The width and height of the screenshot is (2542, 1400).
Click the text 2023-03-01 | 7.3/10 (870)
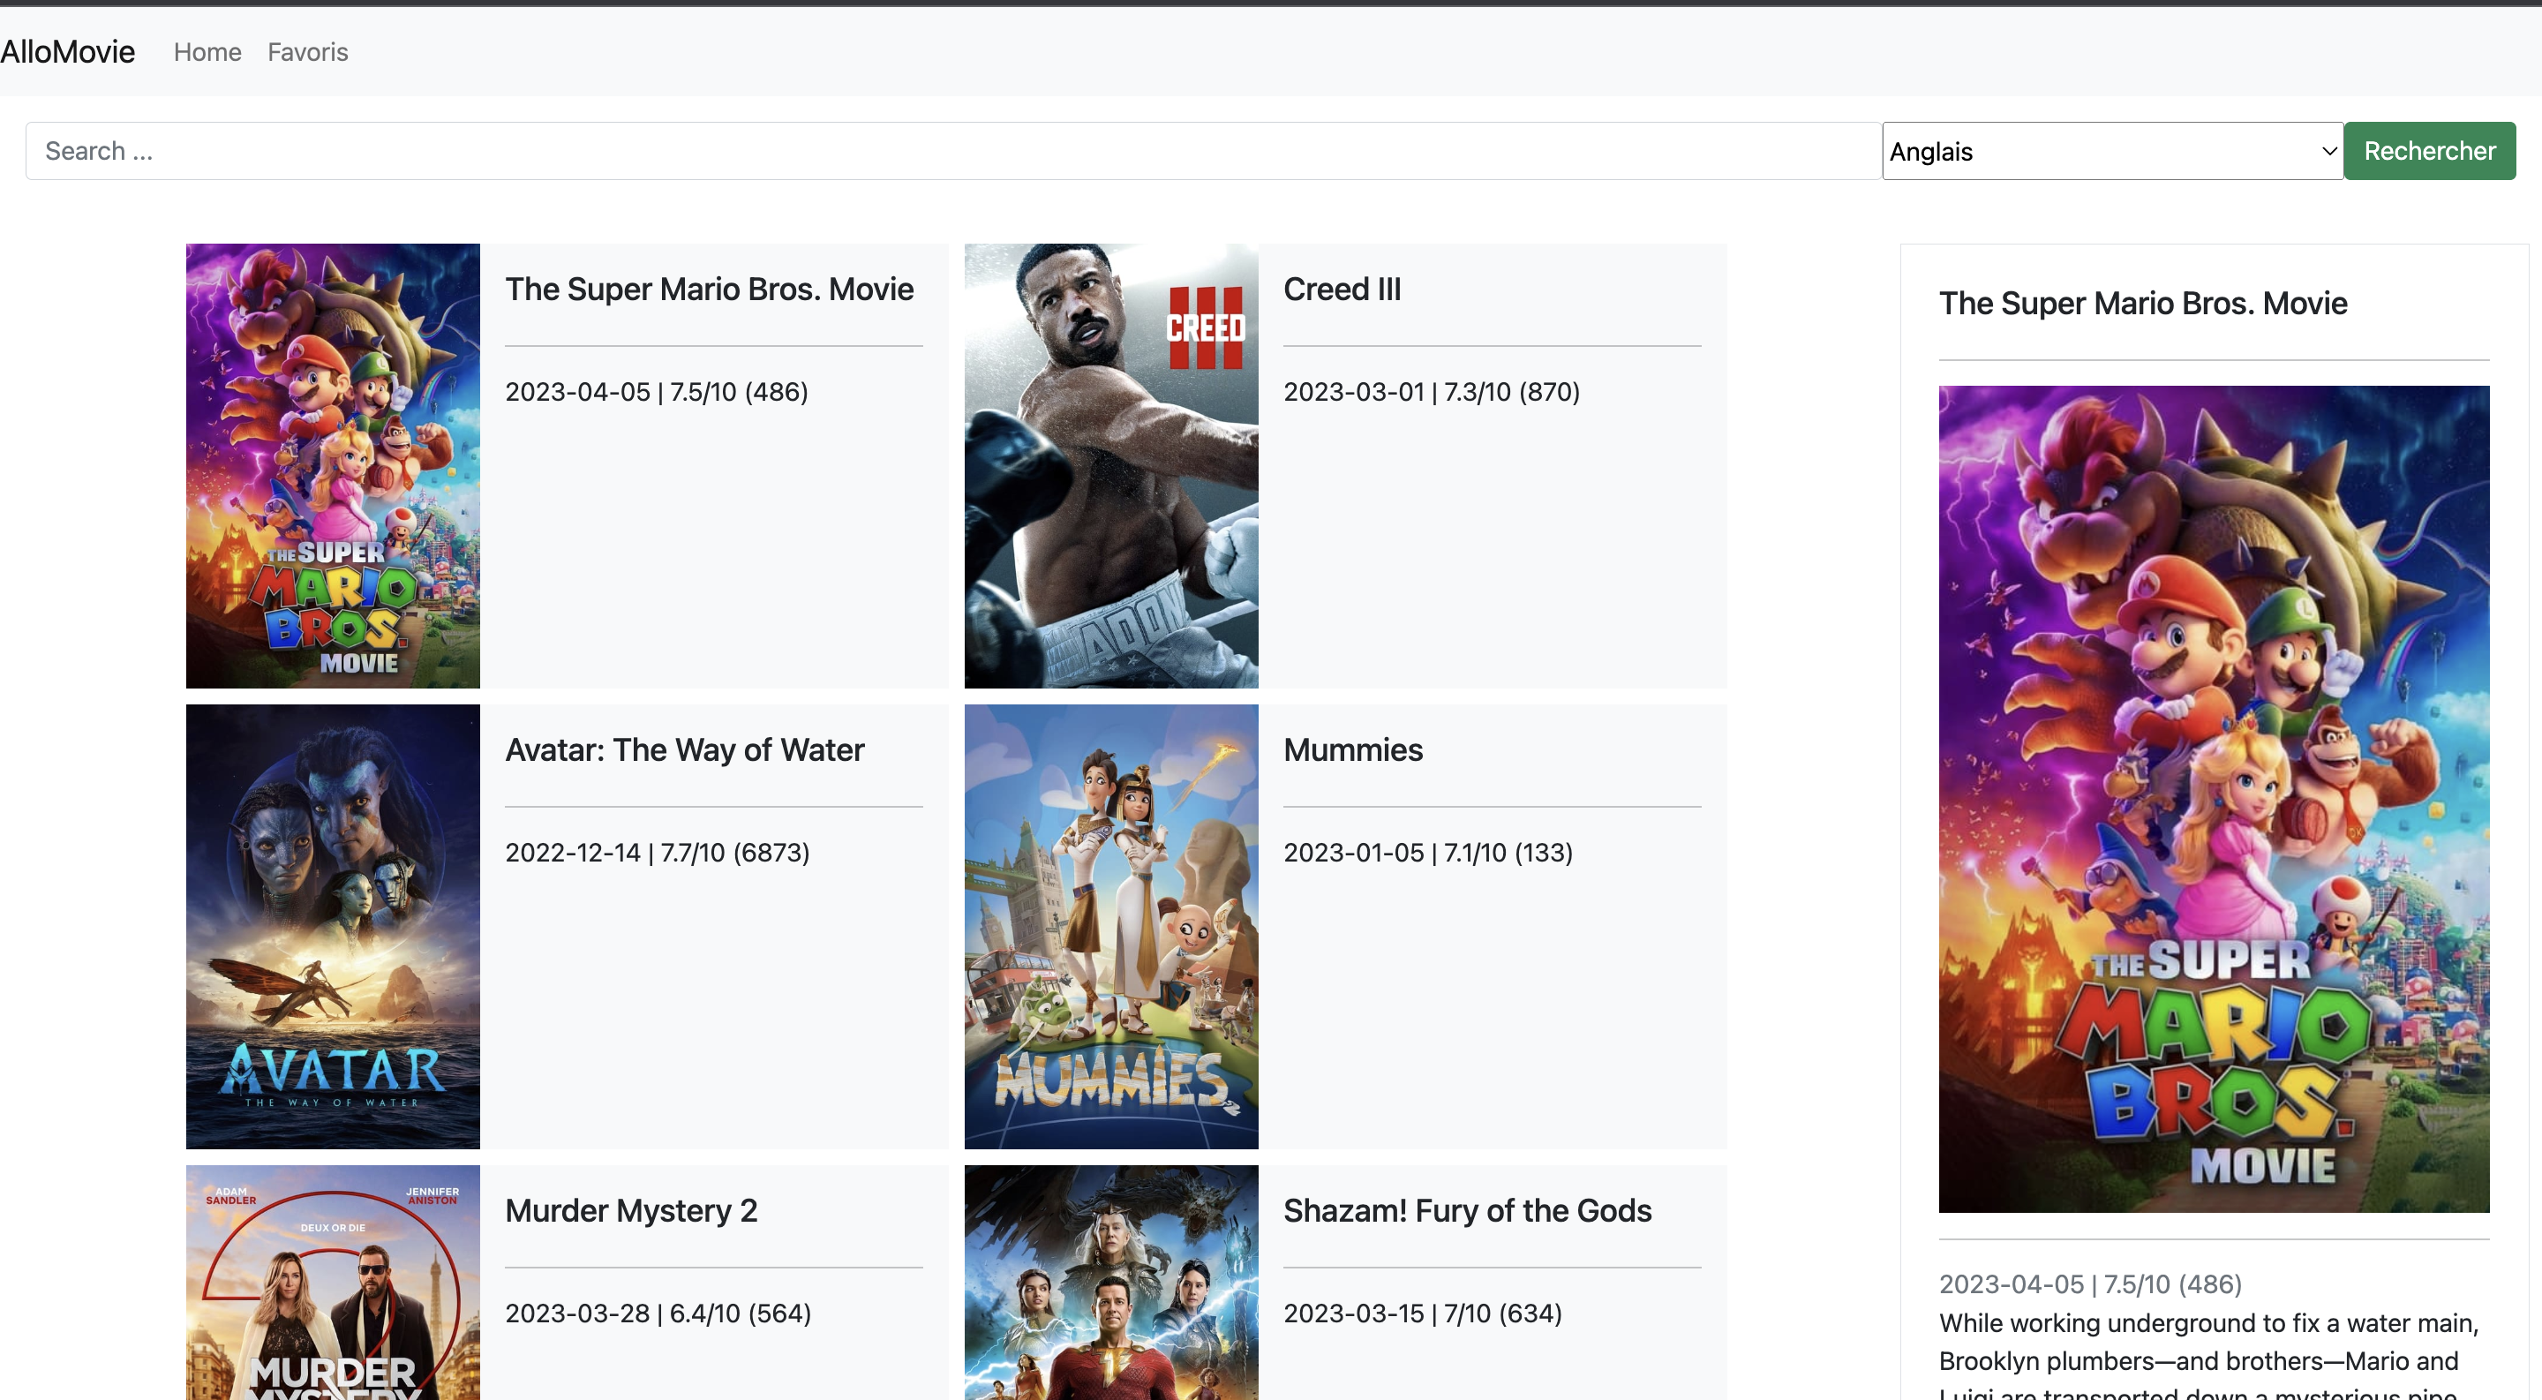pyautogui.click(x=1432, y=392)
